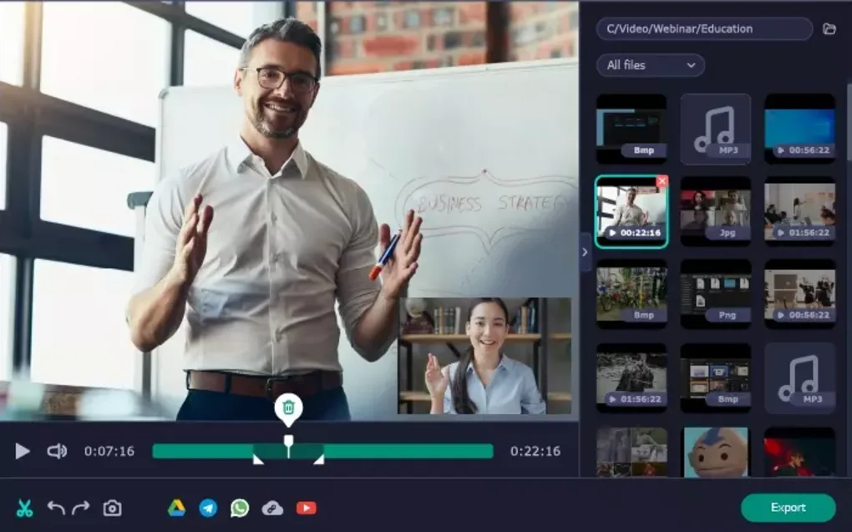Remove the selected 00:22:16 clip
The height and width of the screenshot is (532, 852).
[x=662, y=181]
